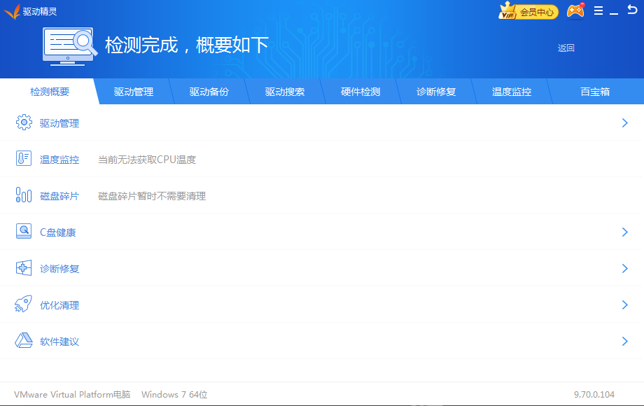The width and height of the screenshot is (644, 406).
Task: Click the 驱动搜索 tab
Action: [x=285, y=92]
